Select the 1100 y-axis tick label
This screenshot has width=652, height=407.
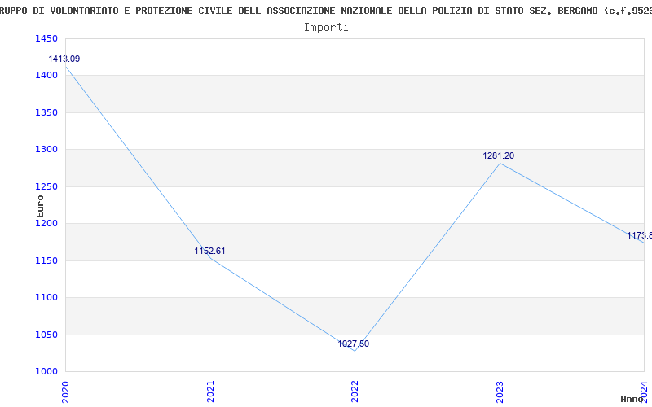click(x=46, y=298)
